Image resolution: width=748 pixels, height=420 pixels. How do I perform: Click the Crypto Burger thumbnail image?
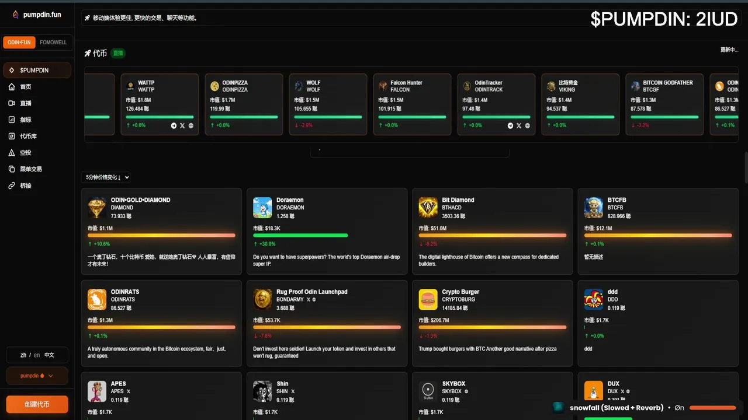tap(428, 299)
